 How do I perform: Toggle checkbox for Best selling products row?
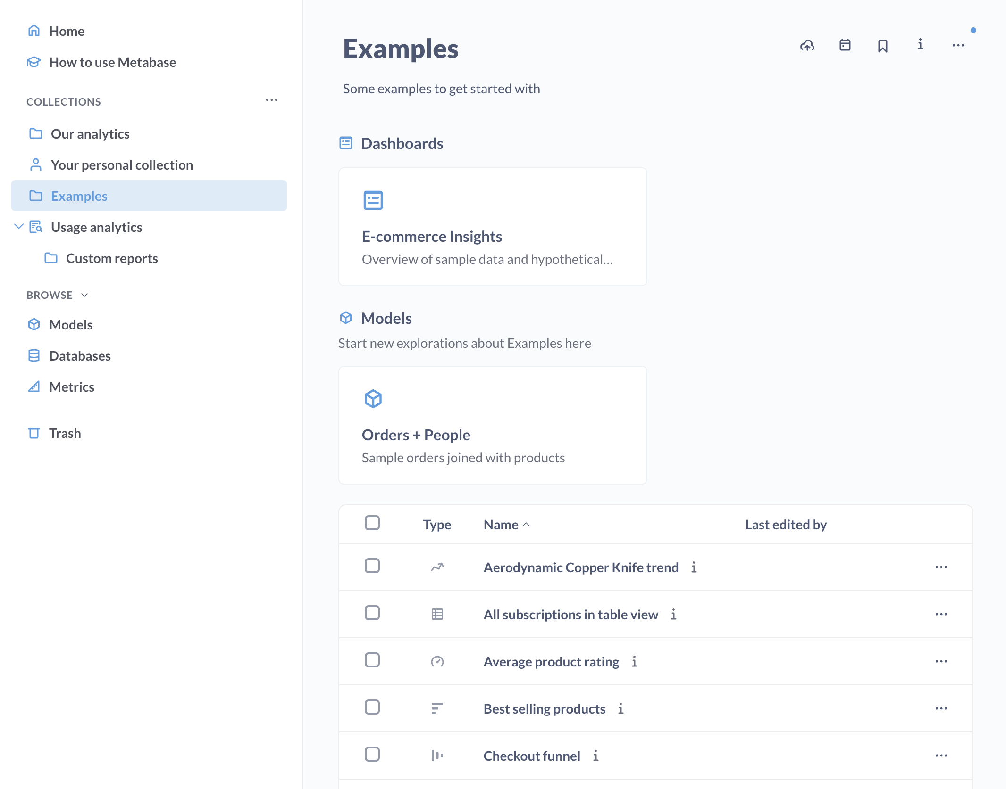pos(373,708)
